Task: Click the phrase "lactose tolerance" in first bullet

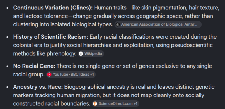Action: pos(46,16)
